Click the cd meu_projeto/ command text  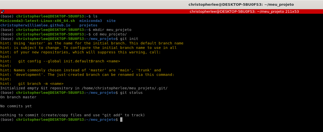coord(110,34)
